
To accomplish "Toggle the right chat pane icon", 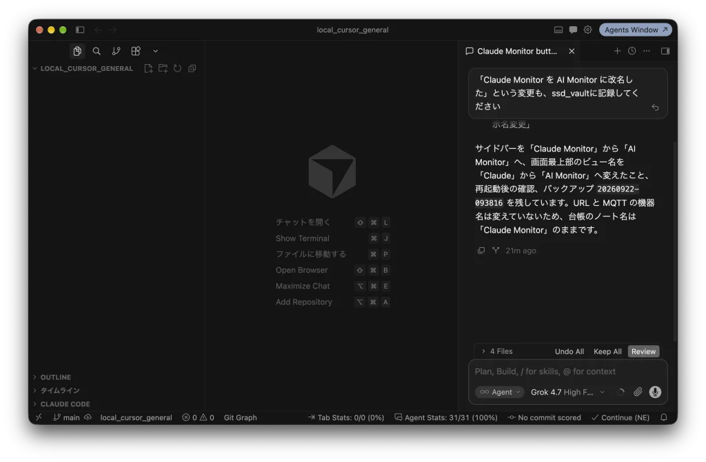I will point(665,51).
